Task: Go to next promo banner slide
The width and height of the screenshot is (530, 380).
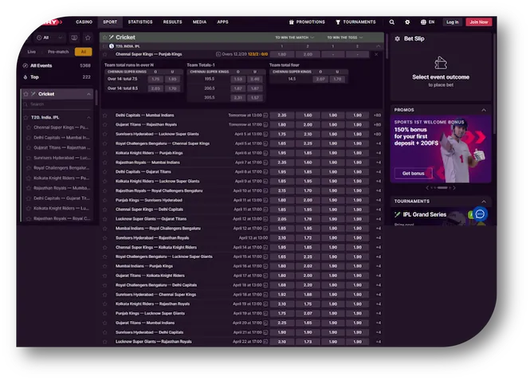Action: (456, 187)
